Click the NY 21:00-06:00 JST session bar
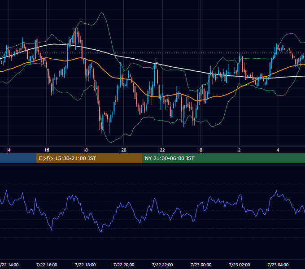 224,158
